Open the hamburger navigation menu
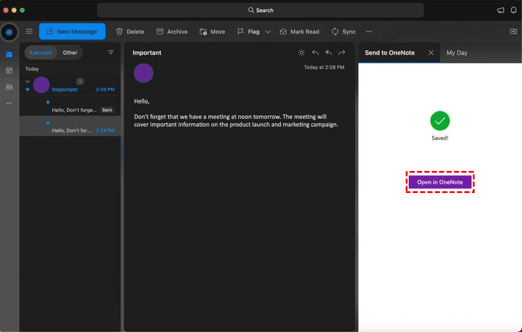The width and height of the screenshot is (522, 332). [x=30, y=31]
